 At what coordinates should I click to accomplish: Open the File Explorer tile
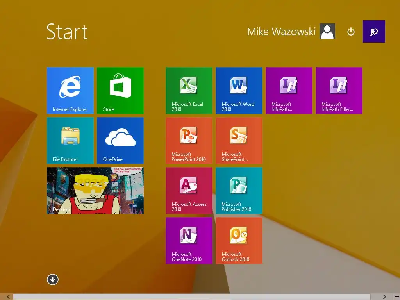coord(70,141)
